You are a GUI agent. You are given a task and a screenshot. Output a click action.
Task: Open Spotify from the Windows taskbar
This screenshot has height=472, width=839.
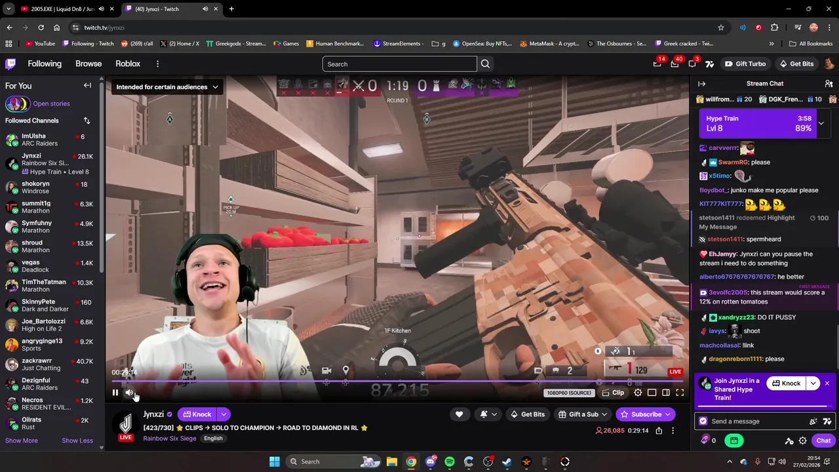point(450,462)
